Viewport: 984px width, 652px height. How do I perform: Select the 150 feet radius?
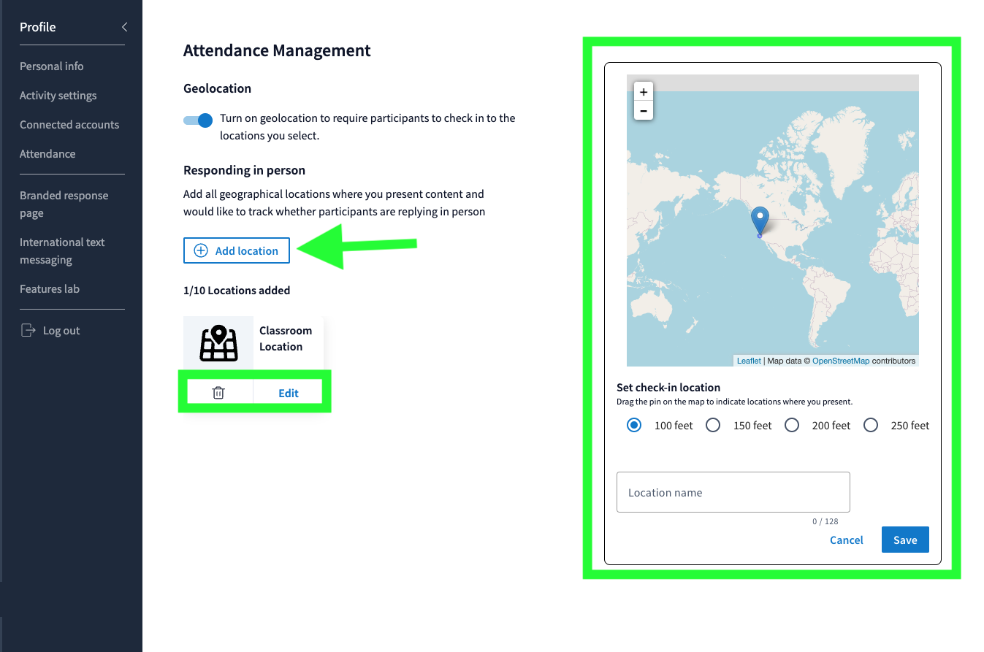point(713,425)
